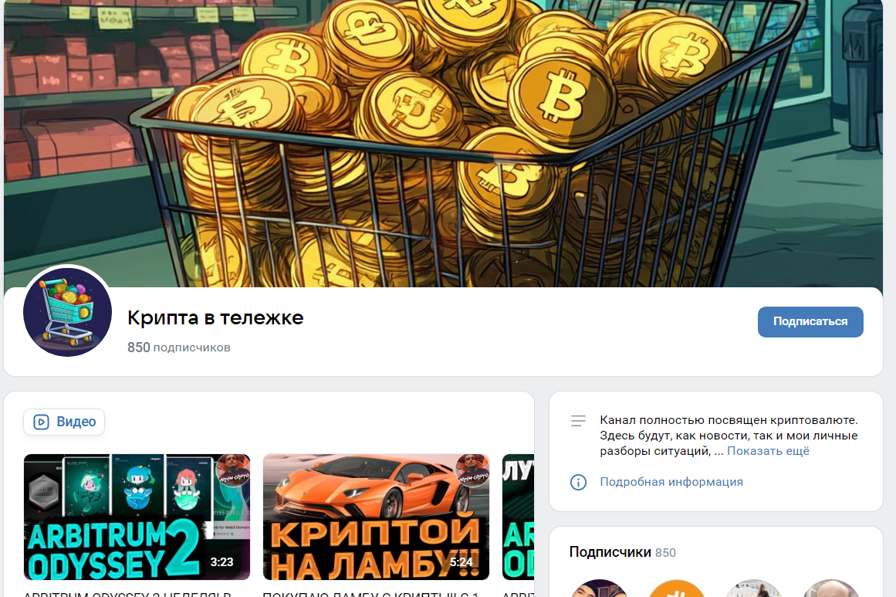Play the Arbitrum Odyssey 2 video
This screenshot has height=597, width=896.
[137, 517]
